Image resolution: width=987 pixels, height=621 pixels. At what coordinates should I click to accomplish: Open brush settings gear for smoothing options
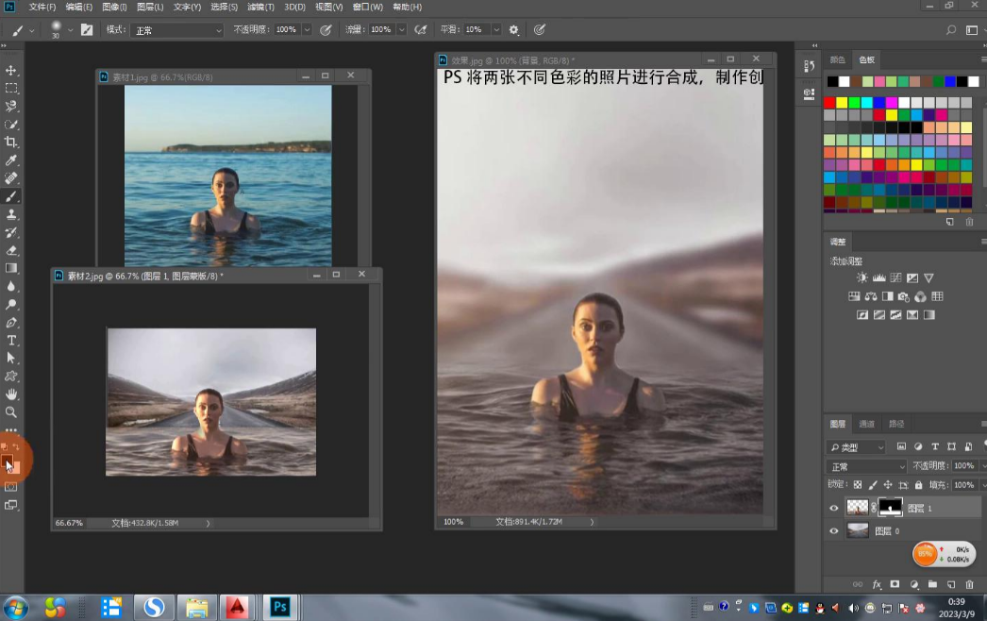tap(513, 29)
